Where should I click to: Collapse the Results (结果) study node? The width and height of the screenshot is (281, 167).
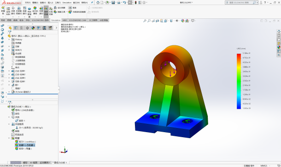(x=9, y=138)
